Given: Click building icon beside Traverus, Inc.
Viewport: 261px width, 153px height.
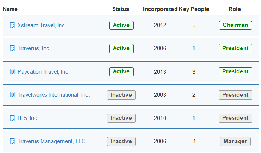Looking at the screenshot, I should click(x=12, y=48).
